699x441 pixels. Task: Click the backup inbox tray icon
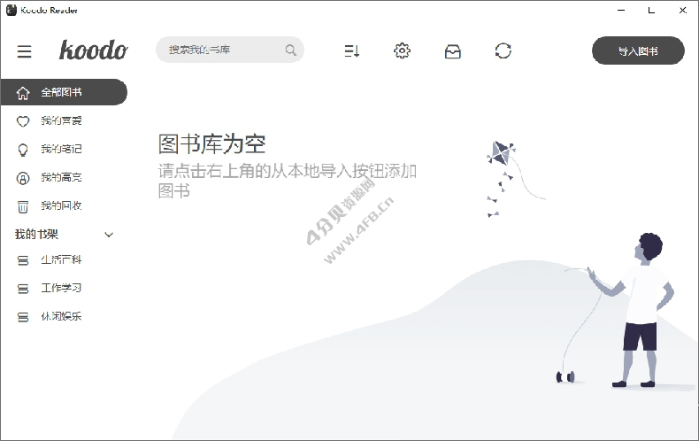(x=452, y=51)
